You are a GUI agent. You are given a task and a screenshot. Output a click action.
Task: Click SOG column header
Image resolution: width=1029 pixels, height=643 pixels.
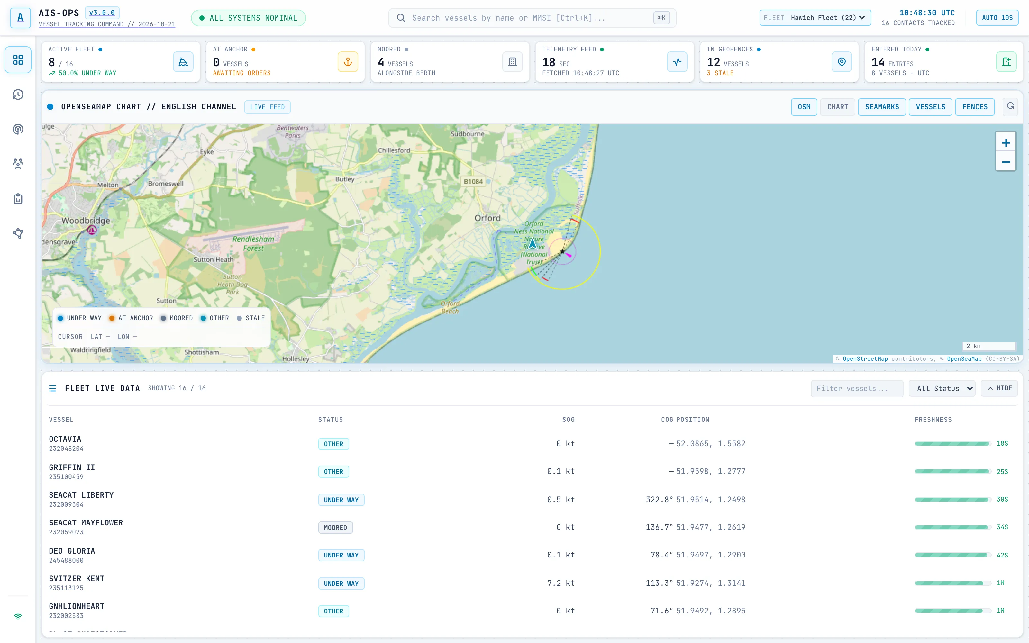pyautogui.click(x=569, y=420)
